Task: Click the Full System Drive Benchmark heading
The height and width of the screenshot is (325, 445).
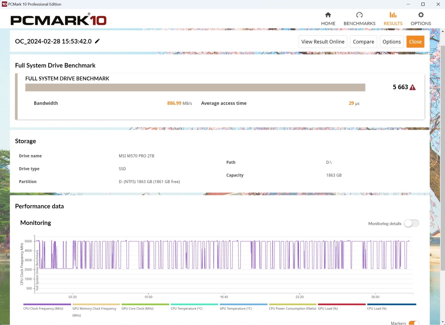Action: point(55,65)
